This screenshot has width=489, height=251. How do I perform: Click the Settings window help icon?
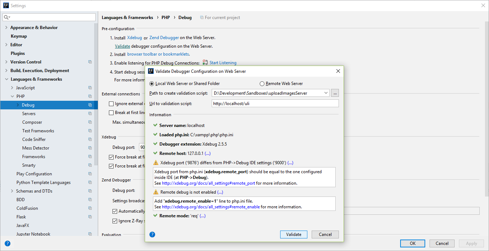(8, 243)
